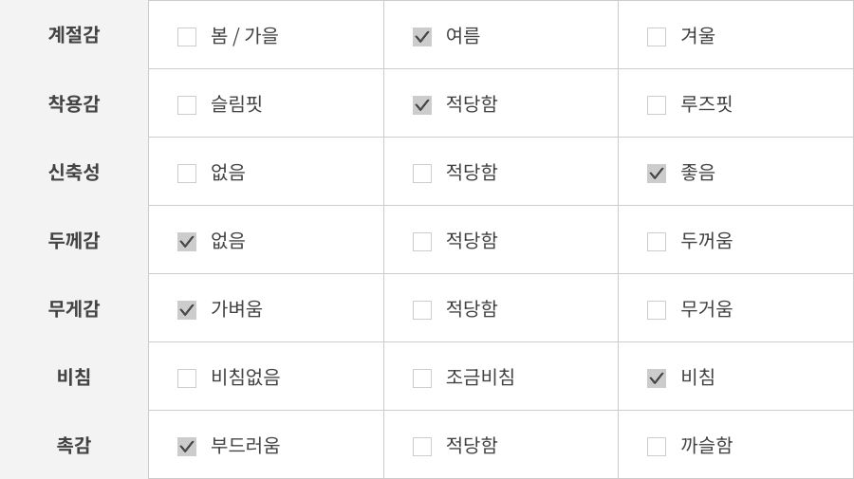Disable the 가벼움 checkbox
The height and width of the screenshot is (479, 854).
[187, 310]
